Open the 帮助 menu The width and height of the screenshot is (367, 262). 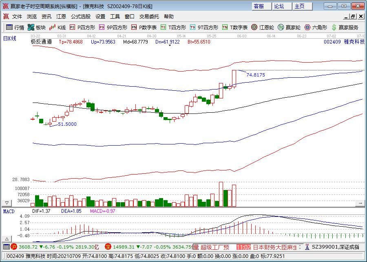pyautogui.click(x=169, y=16)
